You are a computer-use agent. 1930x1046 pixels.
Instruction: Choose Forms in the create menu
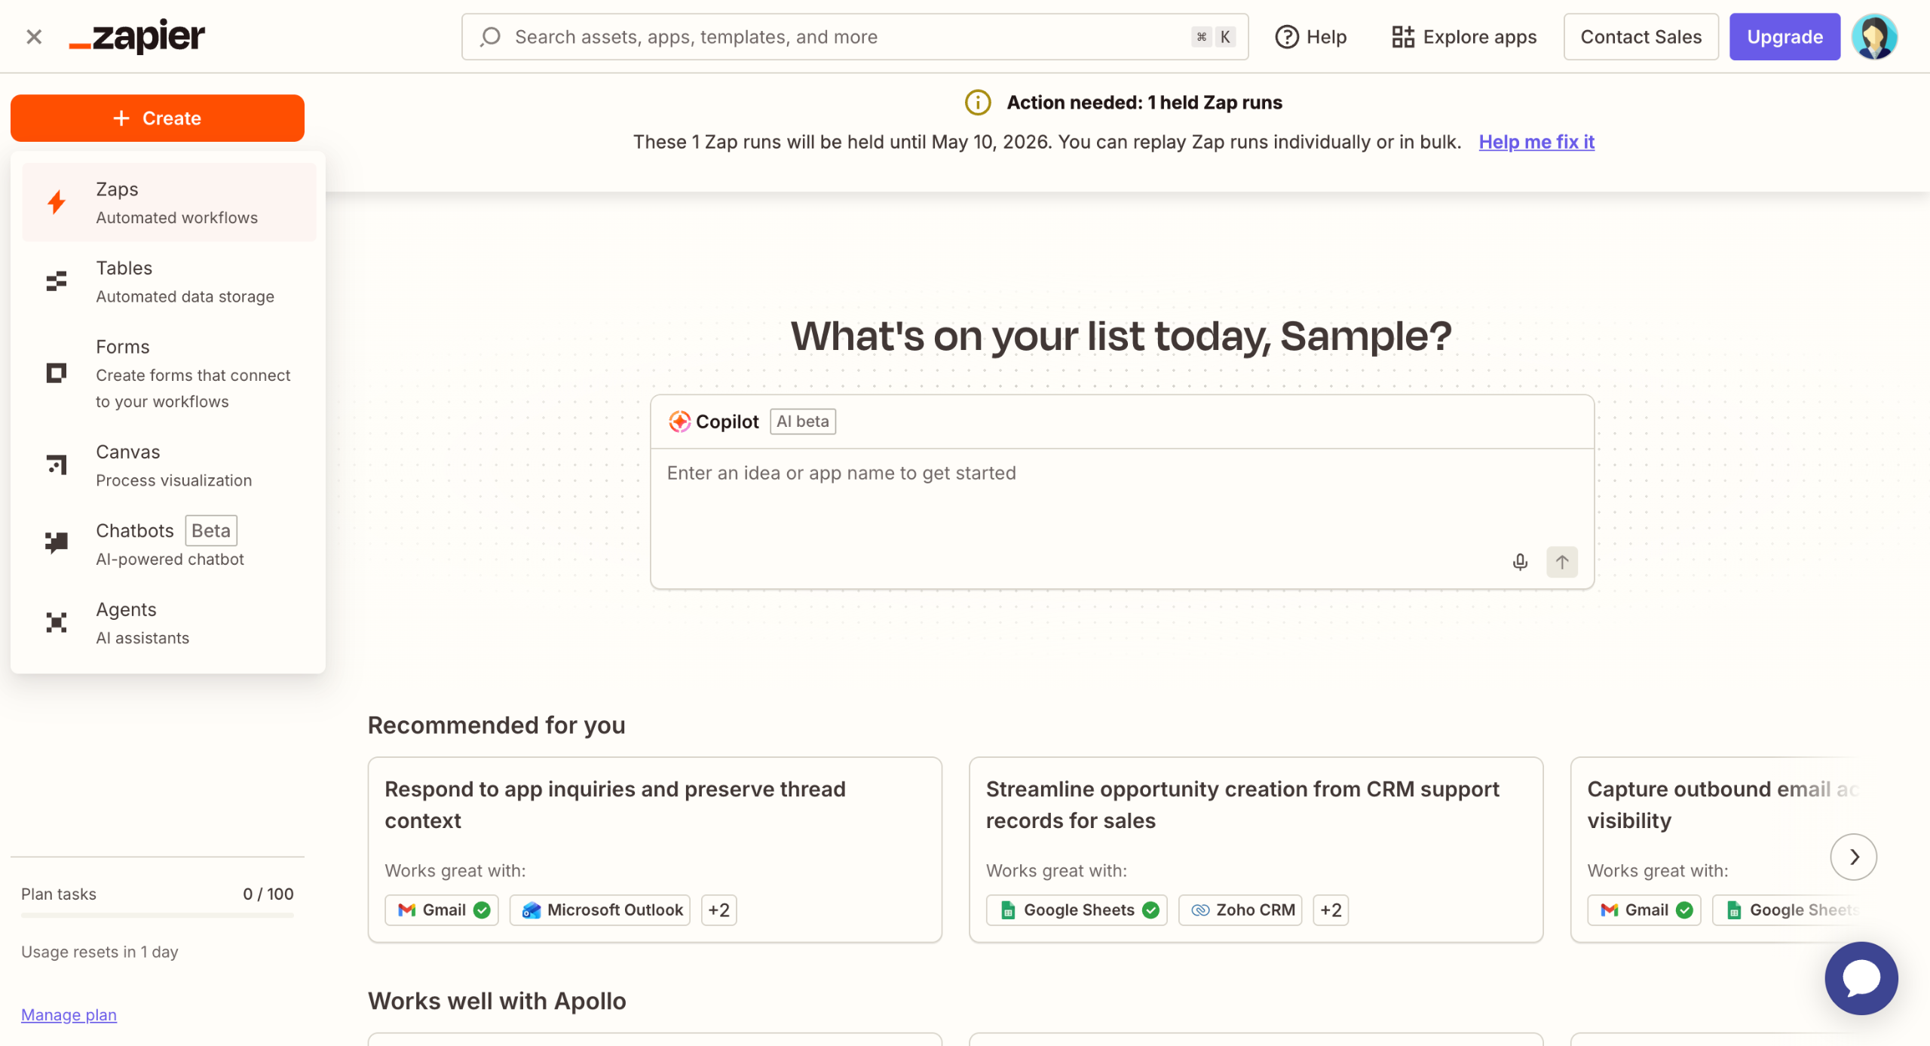point(169,373)
